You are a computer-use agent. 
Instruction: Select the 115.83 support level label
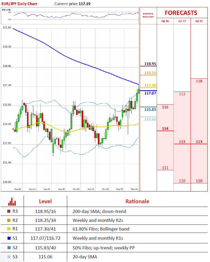click(150, 110)
